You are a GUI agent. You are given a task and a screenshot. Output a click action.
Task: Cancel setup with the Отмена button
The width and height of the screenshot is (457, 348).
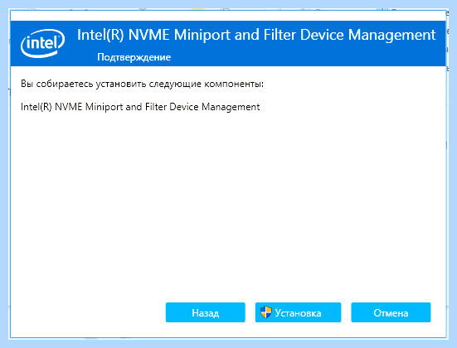click(391, 312)
